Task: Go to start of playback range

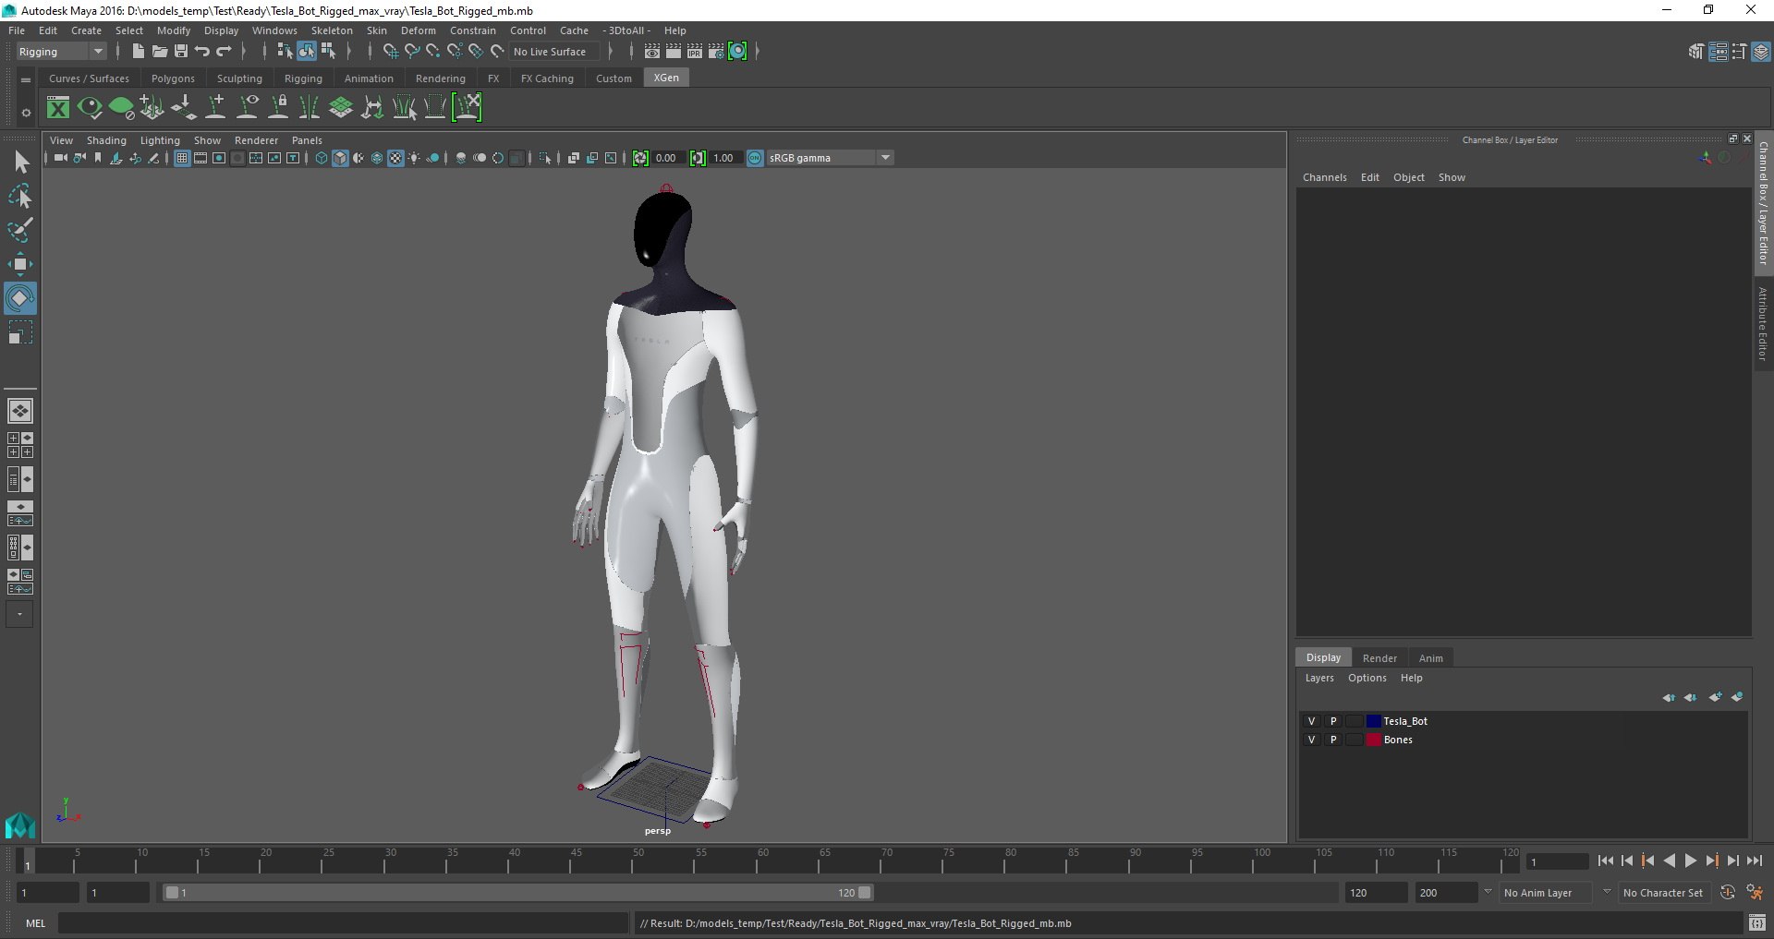Action: [1606, 861]
